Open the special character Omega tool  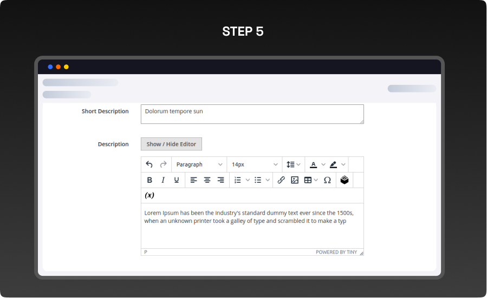point(327,180)
